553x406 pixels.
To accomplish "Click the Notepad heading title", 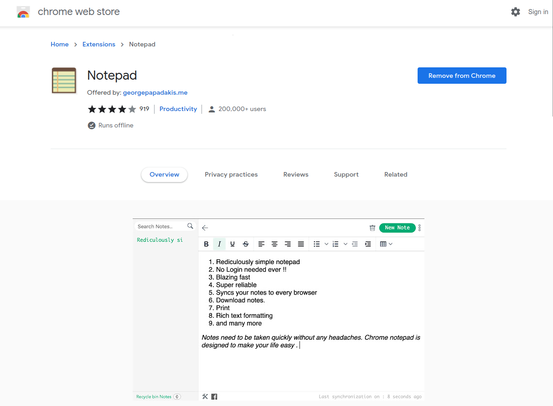I will tap(112, 76).
